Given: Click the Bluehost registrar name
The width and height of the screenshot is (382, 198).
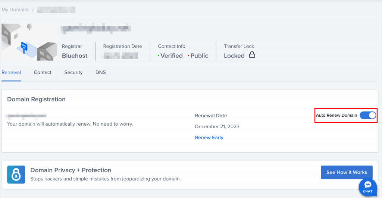Looking at the screenshot, I should tap(75, 56).
